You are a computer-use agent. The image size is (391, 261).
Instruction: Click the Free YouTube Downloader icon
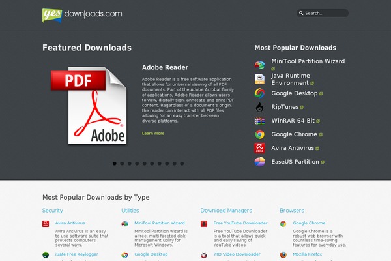tap(204, 224)
